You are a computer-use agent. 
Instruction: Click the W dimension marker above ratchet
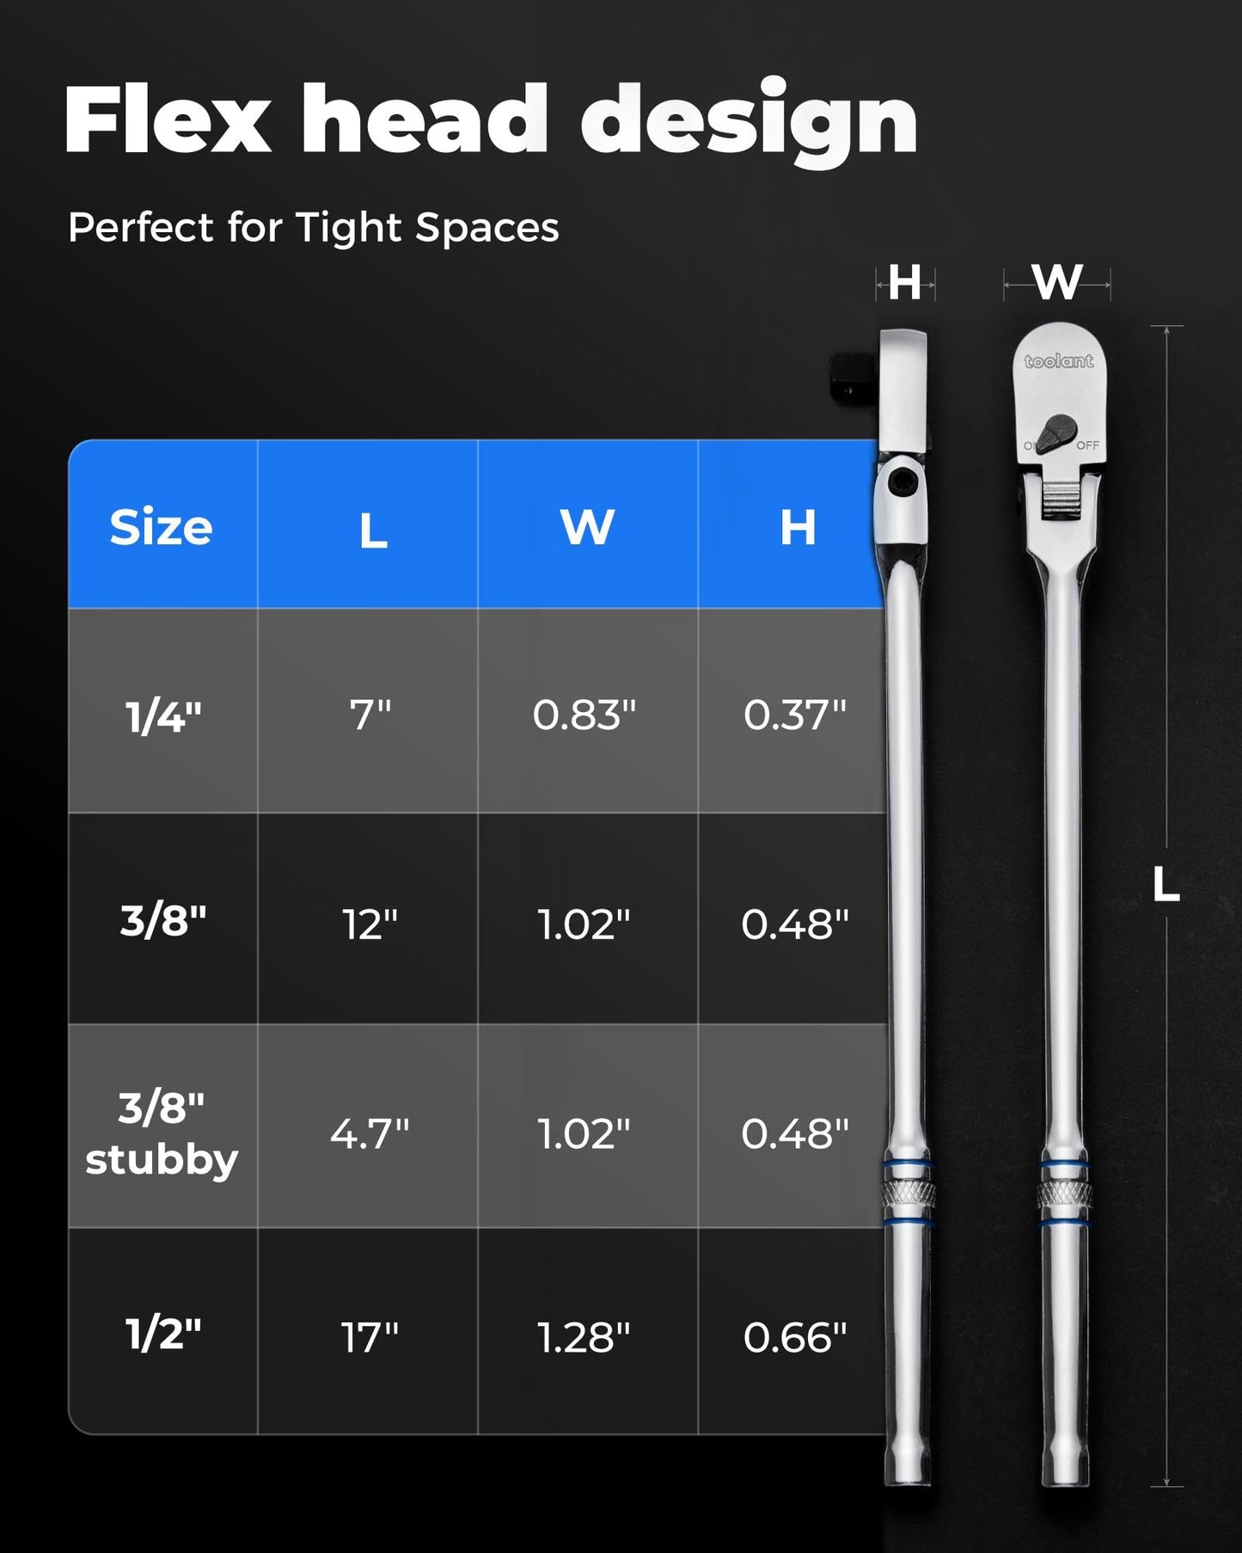[x=1057, y=282]
